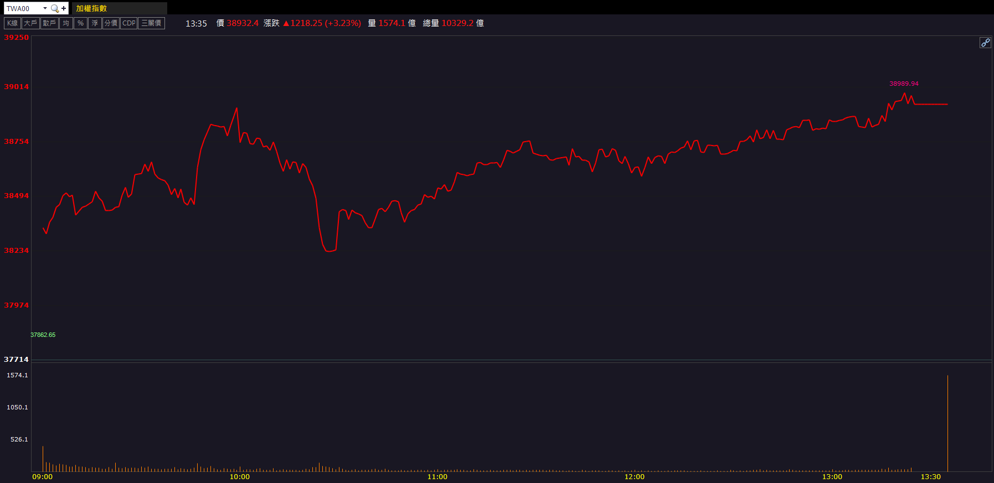Select the 分價 price distribution button

(x=111, y=23)
